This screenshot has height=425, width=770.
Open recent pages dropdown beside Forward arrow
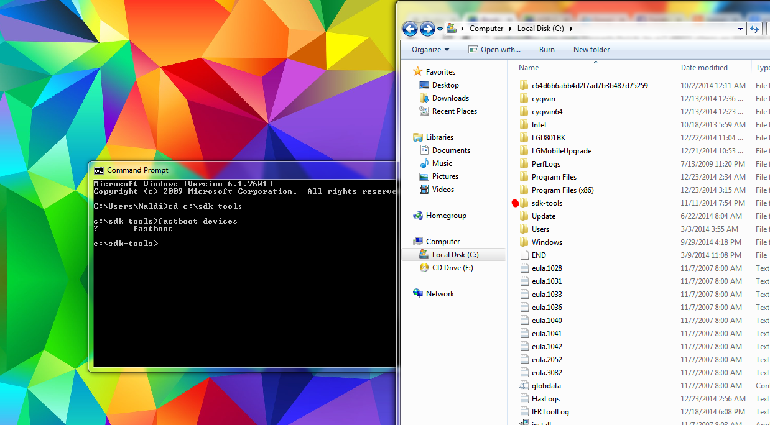click(x=440, y=29)
